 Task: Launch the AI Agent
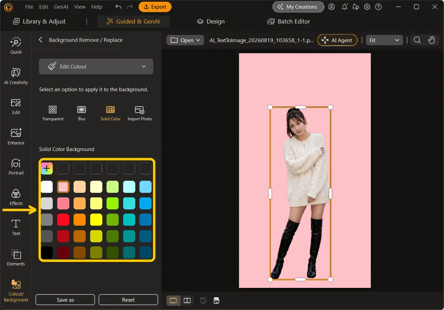pos(337,40)
